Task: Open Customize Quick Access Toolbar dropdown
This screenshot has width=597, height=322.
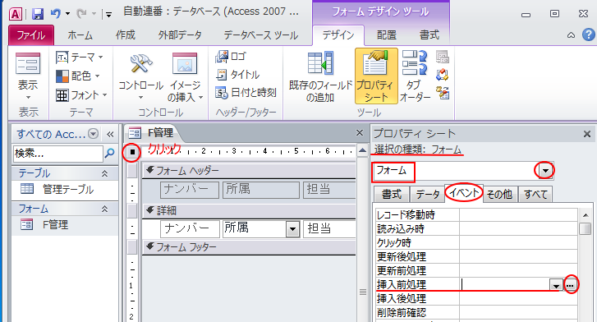Action: [x=109, y=15]
